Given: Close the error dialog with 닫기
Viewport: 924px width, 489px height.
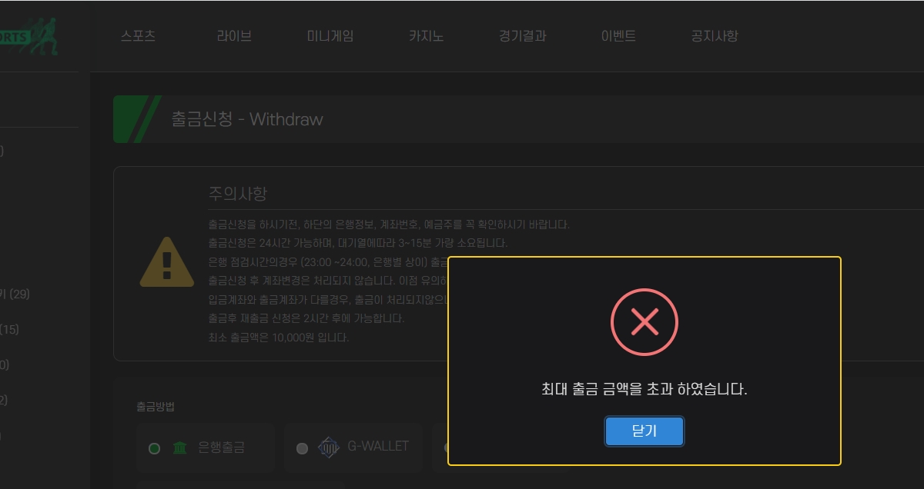Looking at the screenshot, I should point(644,431).
